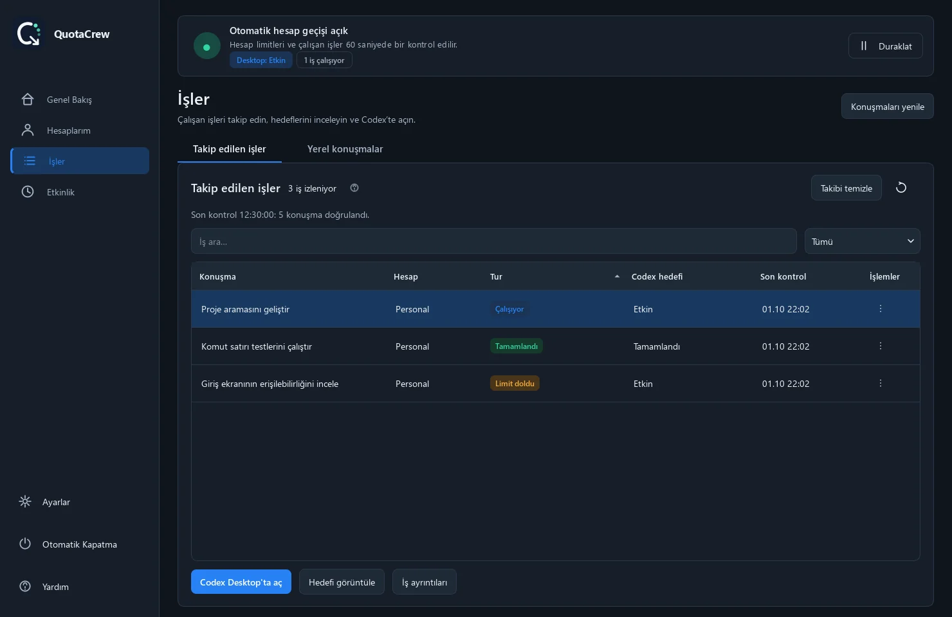Go to Etkinlik menu item
The height and width of the screenshot is (617, 952).
pos(80,192)
